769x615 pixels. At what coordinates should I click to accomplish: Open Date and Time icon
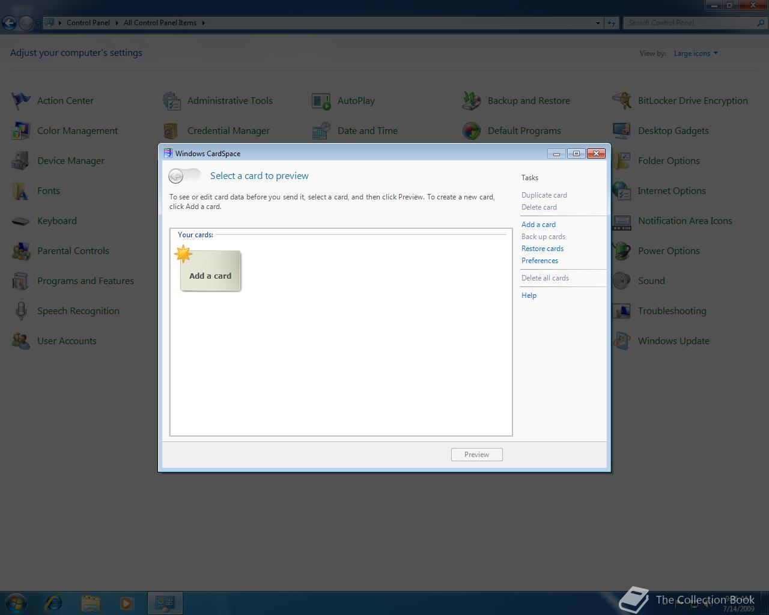tap(321, 131)
